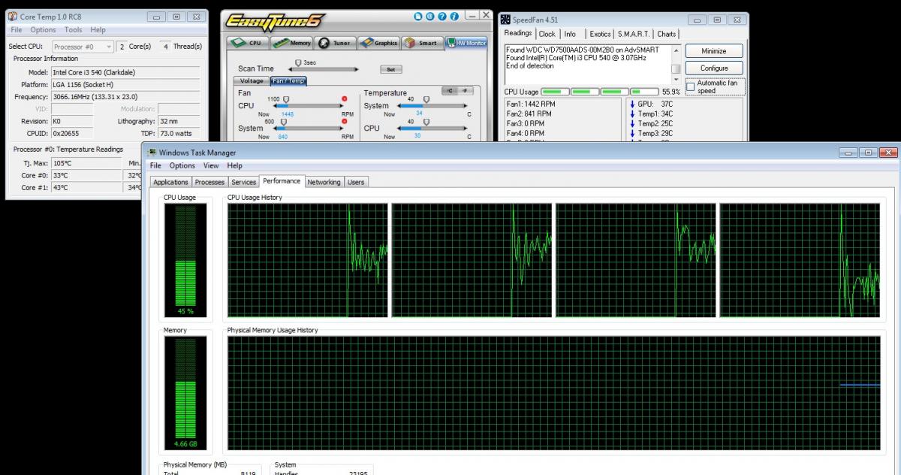The image size is (901, 475).
Task: Open the Charts tab in SpeedFan
Action: tap(667, 34)
